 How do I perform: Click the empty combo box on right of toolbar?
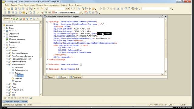click(x=156, y=8)
